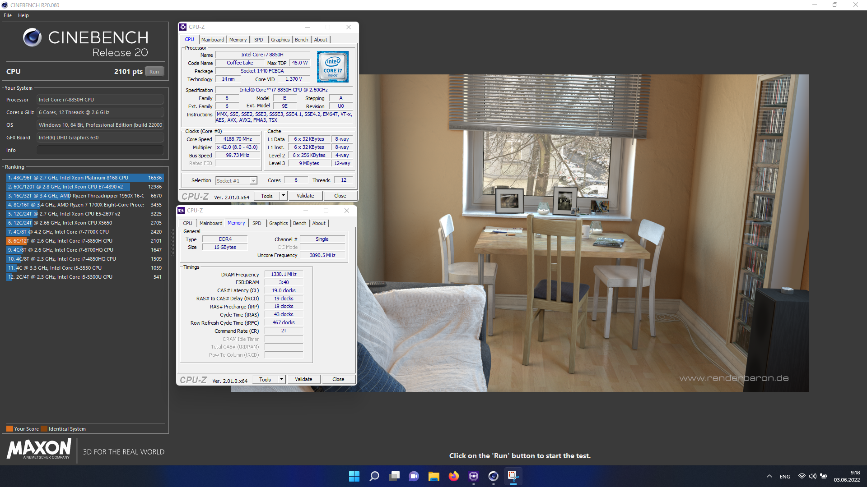Switch to SPD tab in upper CPU-Z

259,40
